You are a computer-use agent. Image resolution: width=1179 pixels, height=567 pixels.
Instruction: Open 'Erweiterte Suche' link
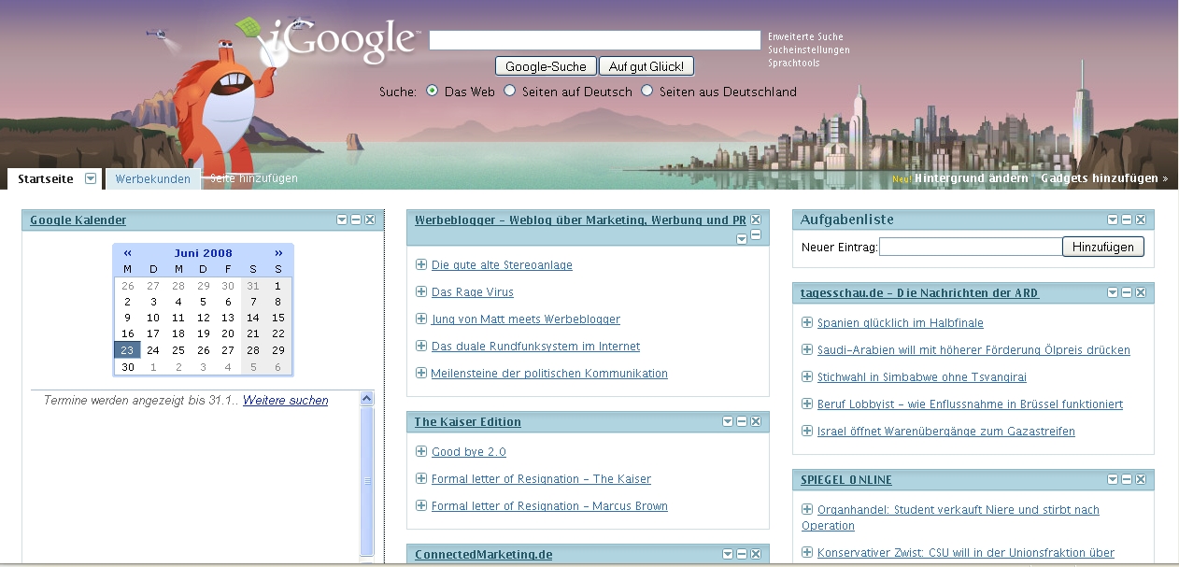tap(805, 37)
